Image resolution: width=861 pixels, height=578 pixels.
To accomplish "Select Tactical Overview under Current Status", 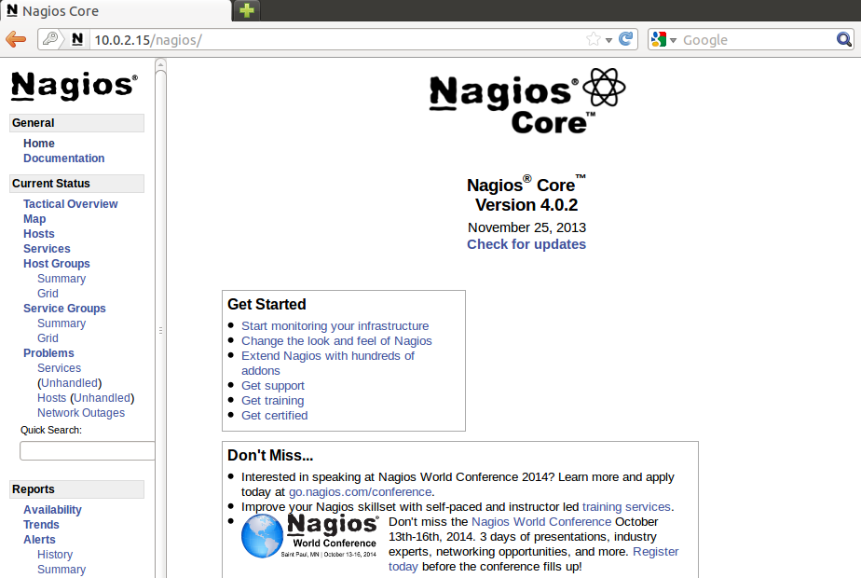I will click(70, 203).
